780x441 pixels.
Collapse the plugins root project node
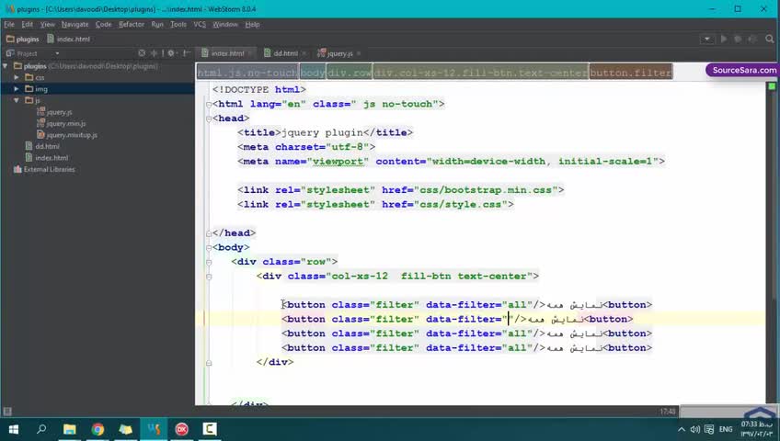pos(6,65)
